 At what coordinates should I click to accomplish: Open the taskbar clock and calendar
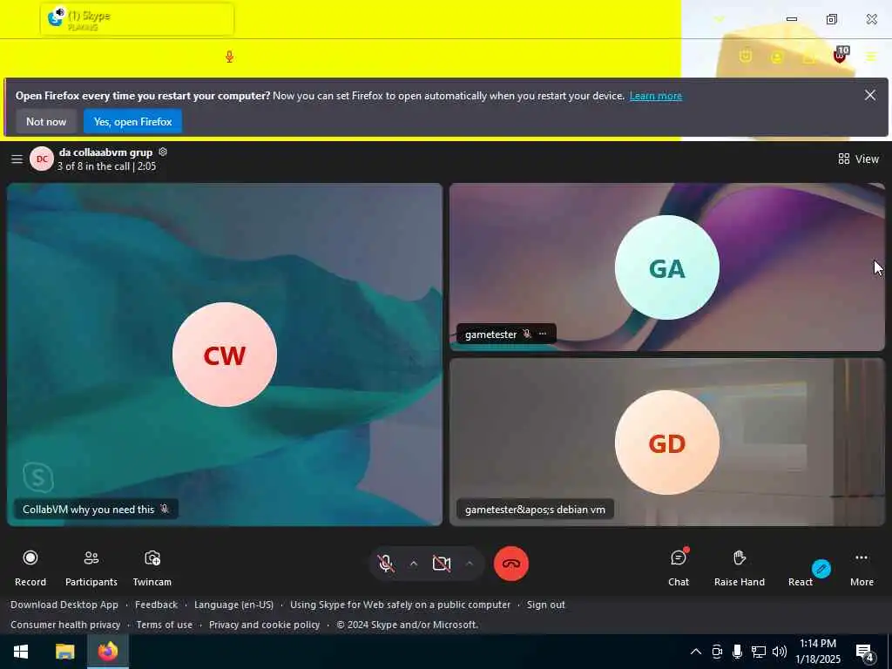[x=817, y=652]
